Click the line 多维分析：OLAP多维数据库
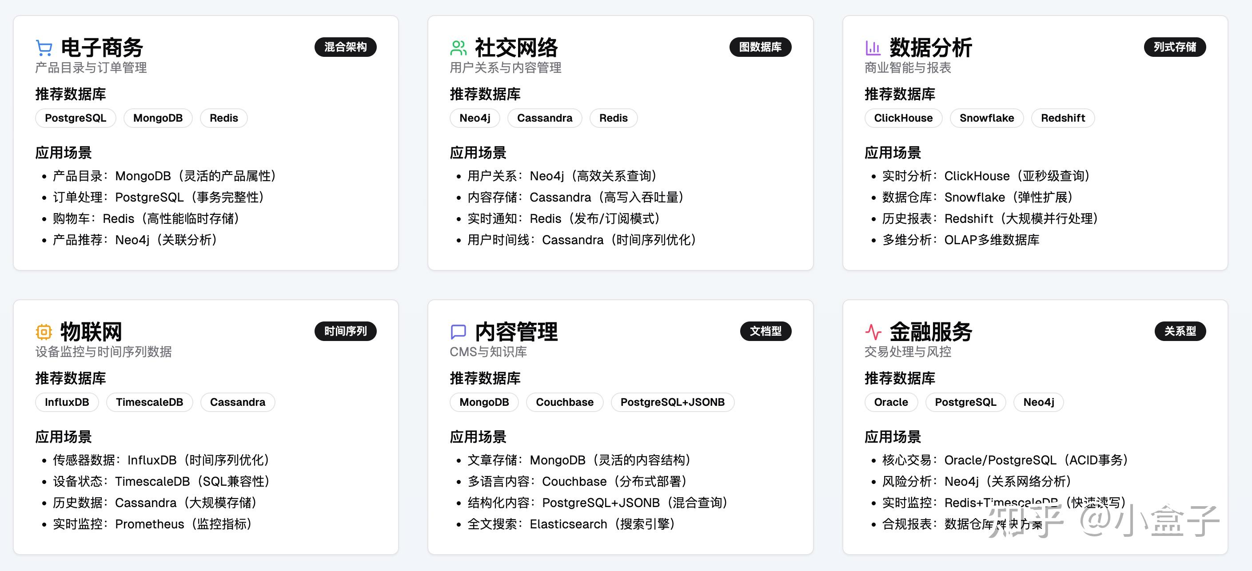The width and height of the screenshot is (1252, 571). [961, 240]
